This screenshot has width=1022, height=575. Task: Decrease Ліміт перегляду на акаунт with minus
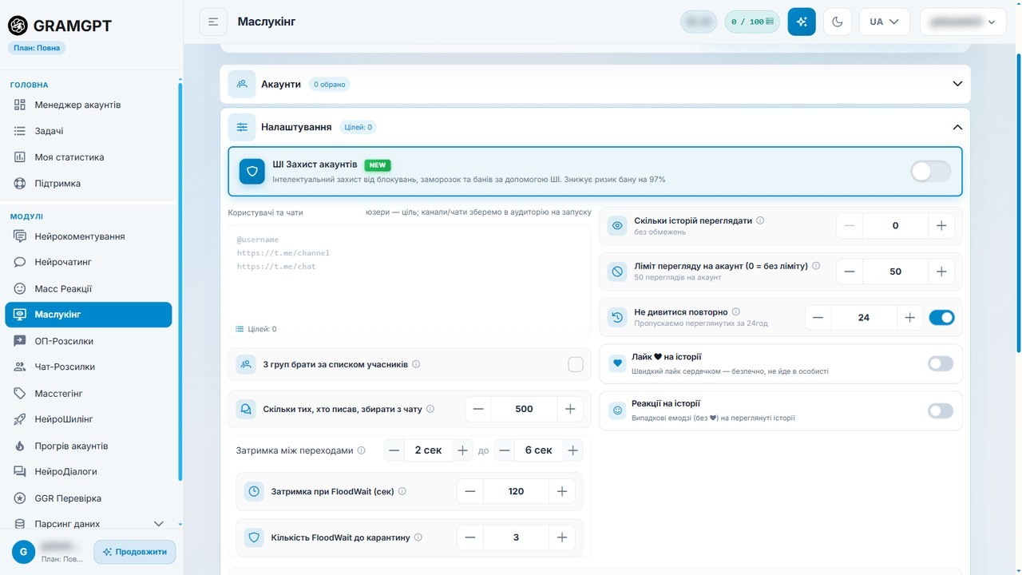tap(849, 272)
